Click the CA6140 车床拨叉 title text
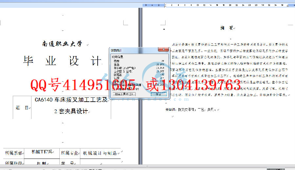The width and height of the screenshot is (295, 170). coord(71,100)
